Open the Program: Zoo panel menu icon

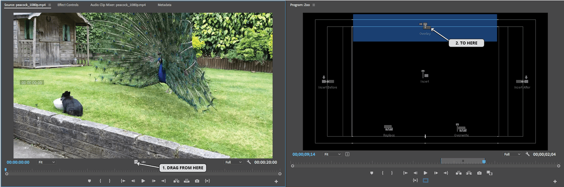pyautogui.click(x=313, y=5)
